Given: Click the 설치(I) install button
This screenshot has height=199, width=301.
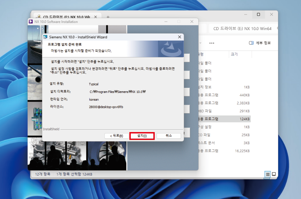Looking at the screenshot, I should point(142,136).
